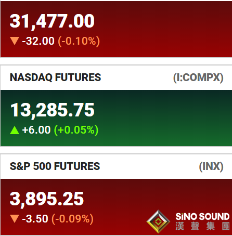Click the +6.00 change value

coord(36,130)
